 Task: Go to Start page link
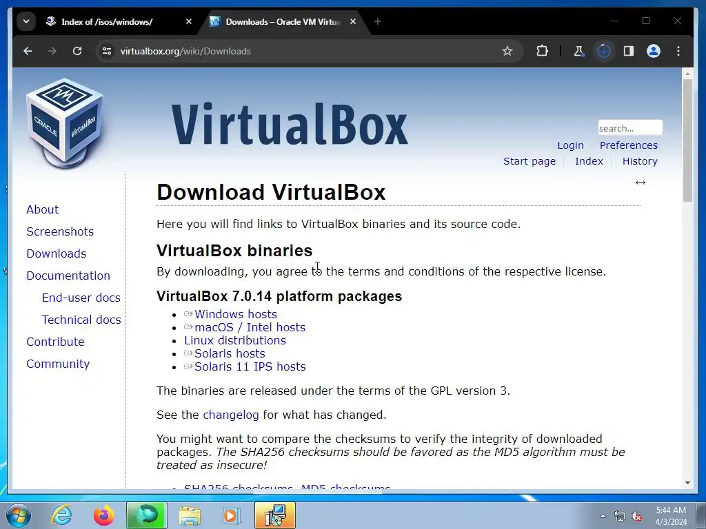[529, 161]
